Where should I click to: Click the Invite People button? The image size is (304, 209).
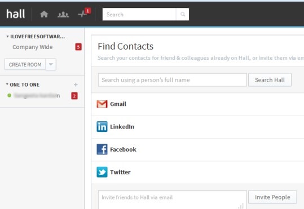point(272,197)
